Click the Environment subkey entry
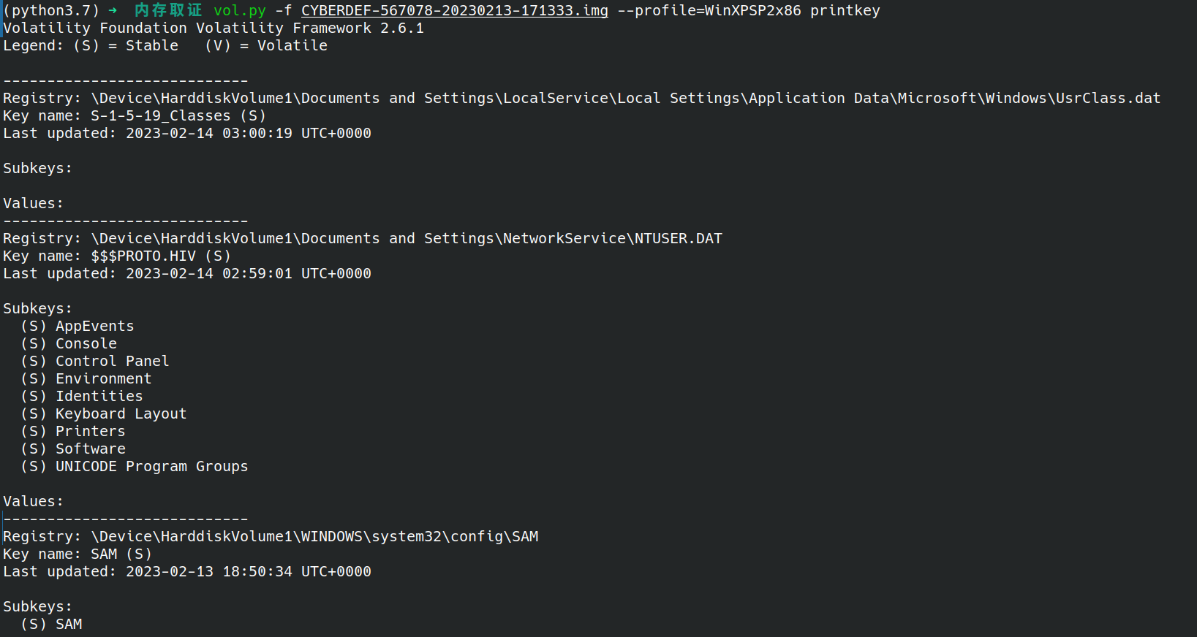The height and width of the screenshot is (637, 1197). 86,379
